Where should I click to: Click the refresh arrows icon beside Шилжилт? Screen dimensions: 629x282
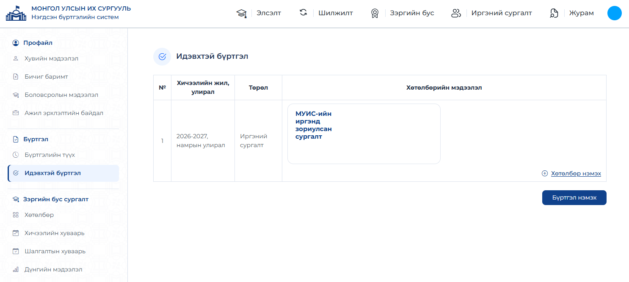[303, 13]
